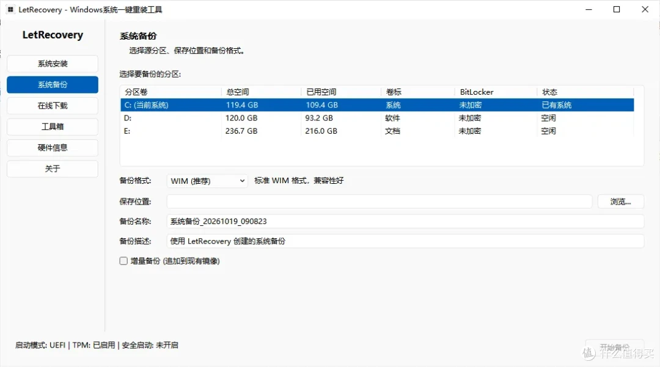Click the 119.4 GB total space cell
Image resolution: width=660 pixels, height=367 pixels.
click(242, 105)
